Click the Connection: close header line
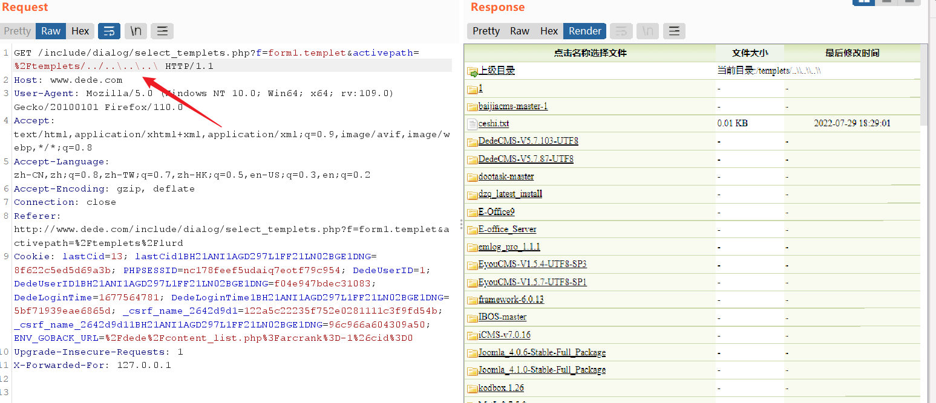 (65, 202)
